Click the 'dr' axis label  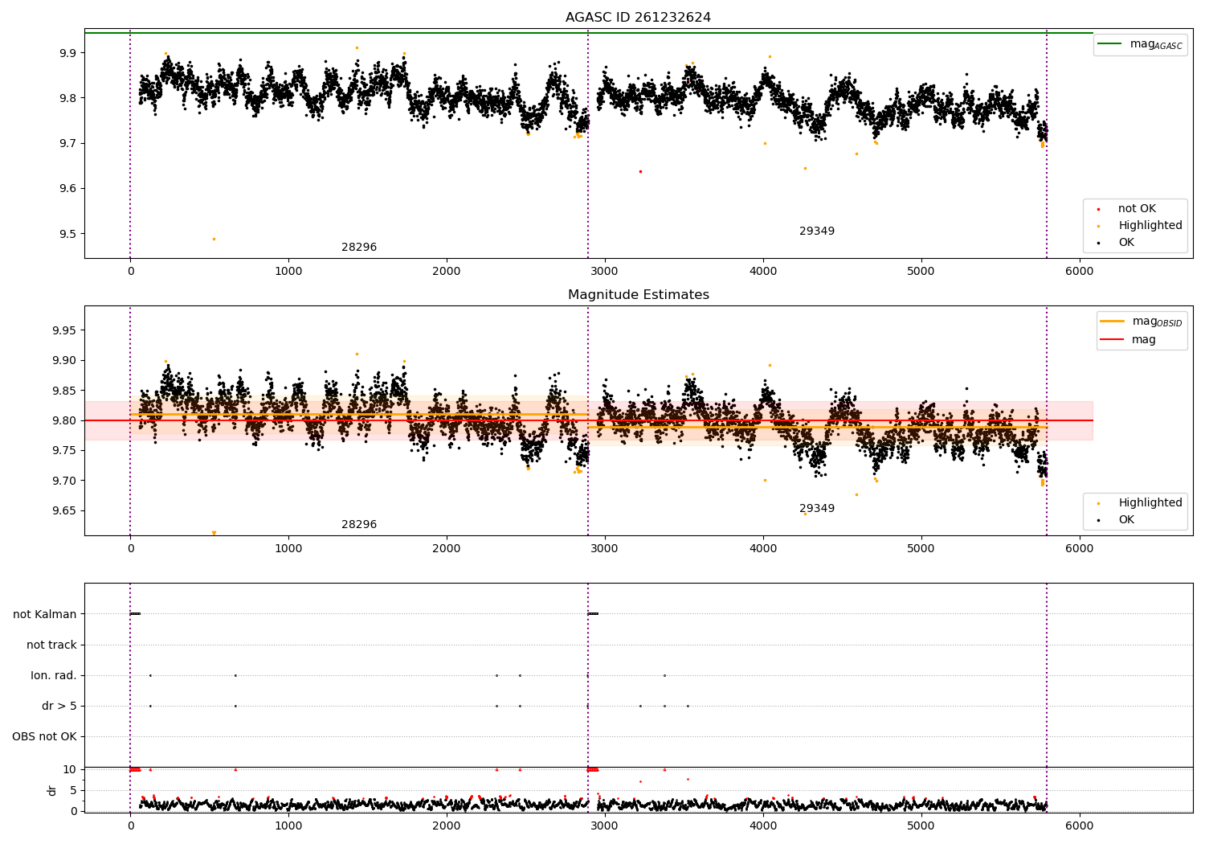pyautogui.click(x=52, y=790)
